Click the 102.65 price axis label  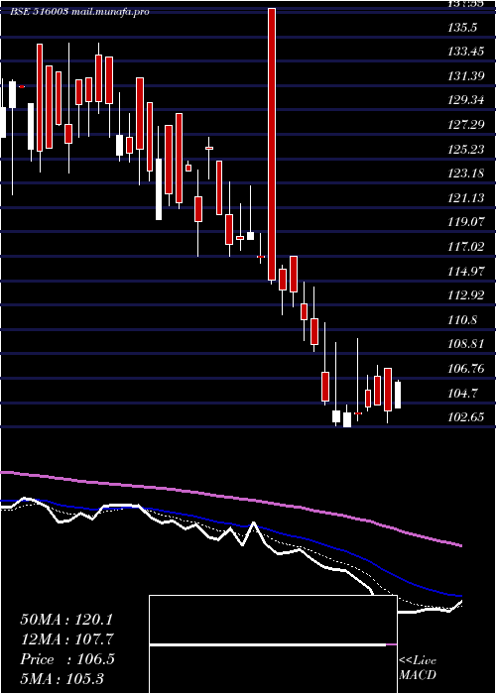[465, 417]
